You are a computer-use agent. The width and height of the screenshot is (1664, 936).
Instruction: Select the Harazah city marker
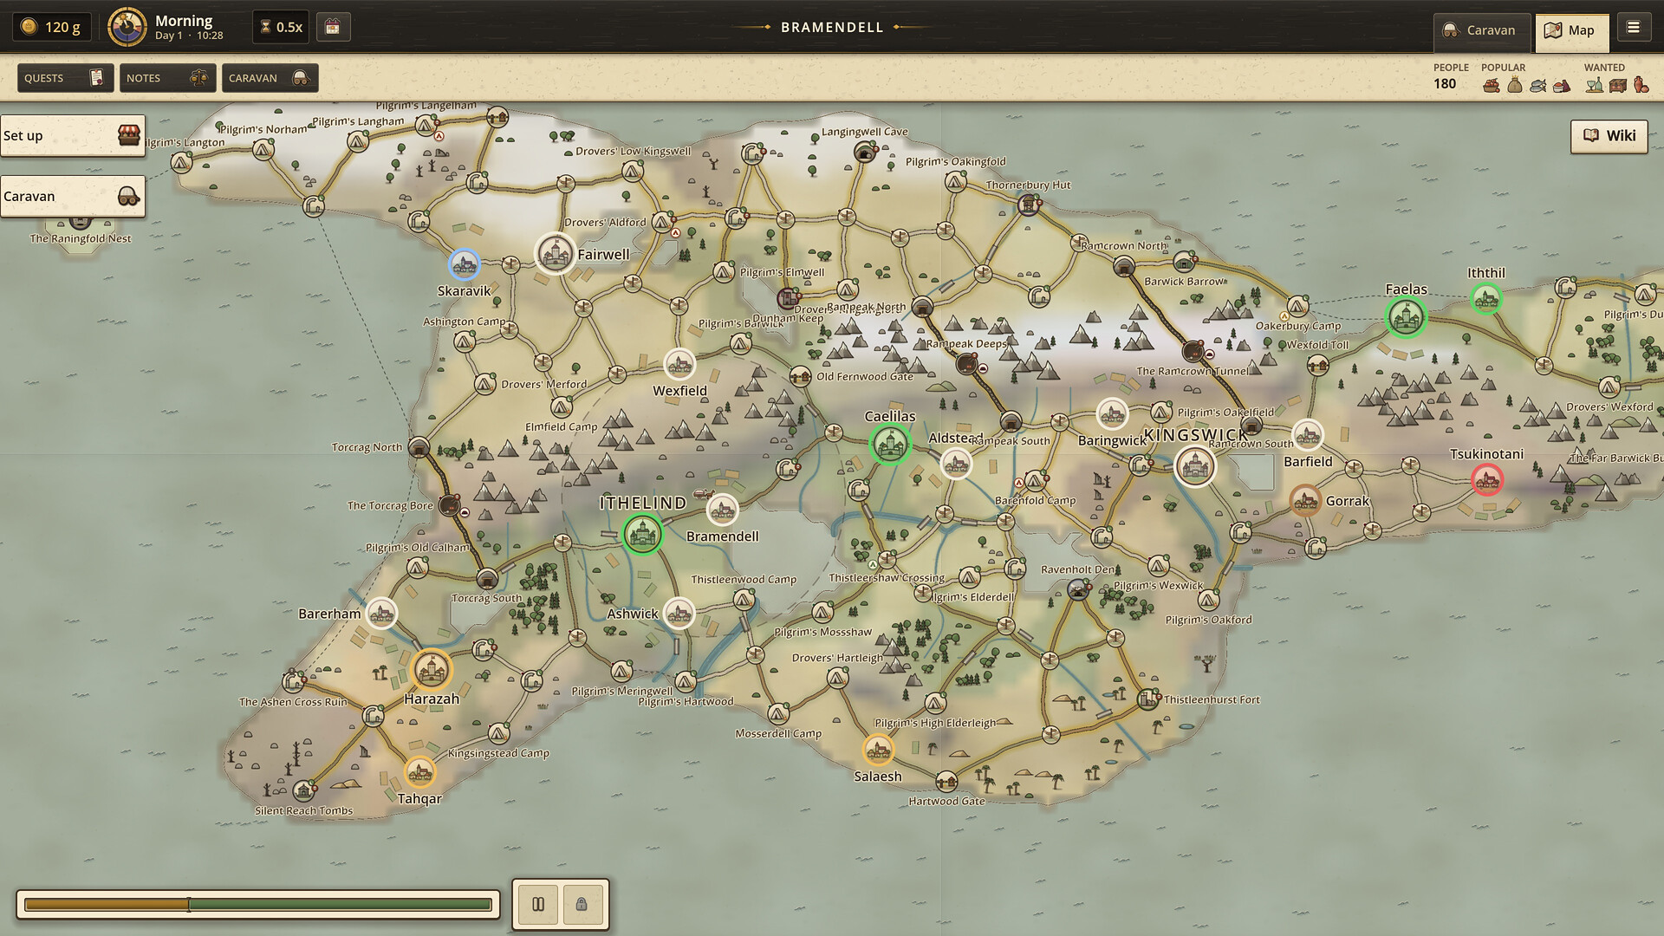pyautogui.click(x=431, y=670)
